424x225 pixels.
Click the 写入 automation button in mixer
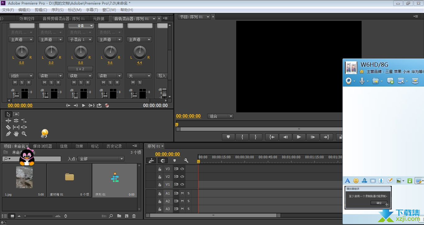162,76
